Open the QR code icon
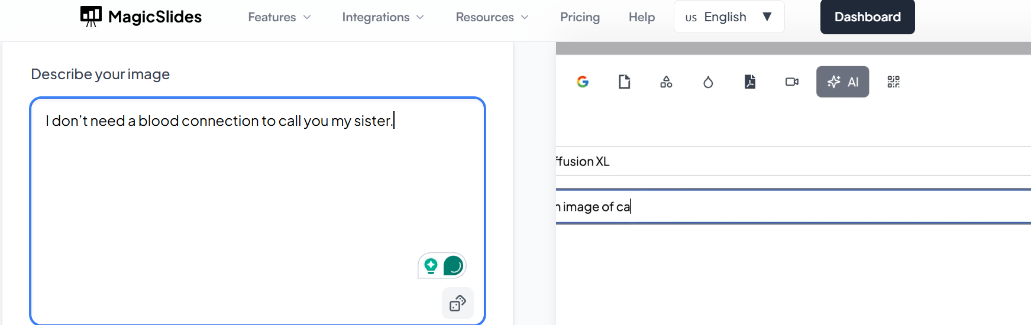 pyautogui.click(x=893, y=82)
